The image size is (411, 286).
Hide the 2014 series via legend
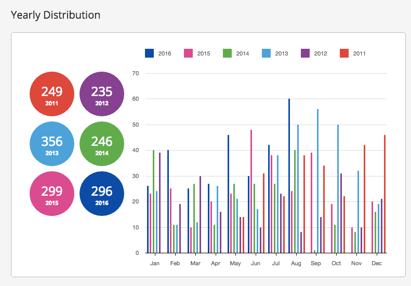tap(236, 53)
